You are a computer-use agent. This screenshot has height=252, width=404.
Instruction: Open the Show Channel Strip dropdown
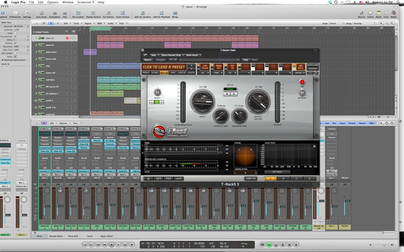[x=172, y=55]
